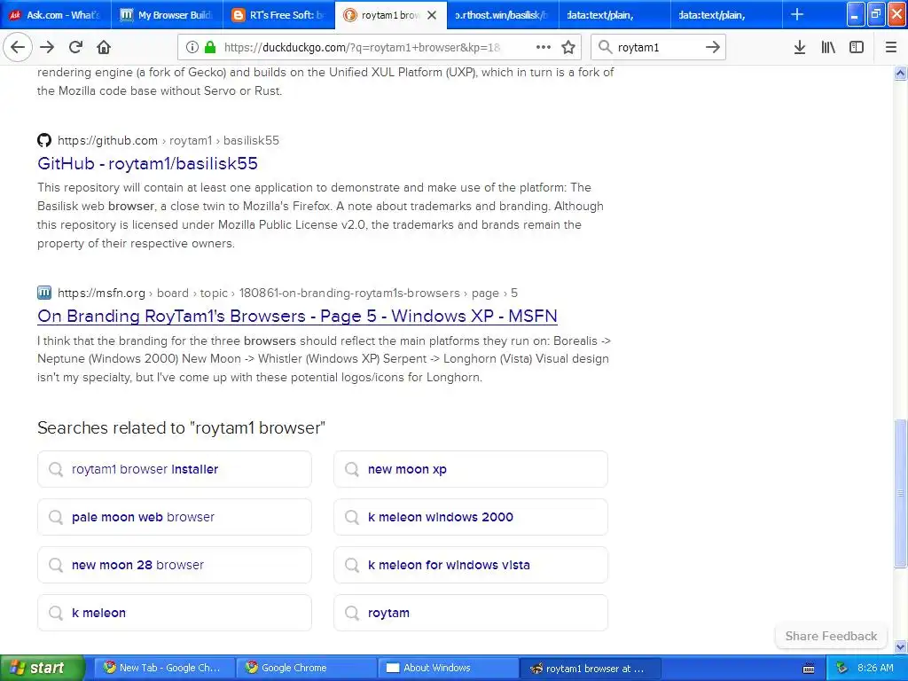This screenshot has width=908, height=681.
Task: Click the duckduckgo address bar URL
Action: [x=362, y=48]
